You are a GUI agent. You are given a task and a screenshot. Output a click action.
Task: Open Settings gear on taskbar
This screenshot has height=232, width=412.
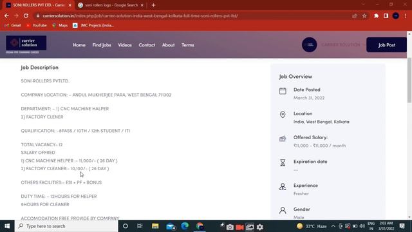click(260, 227)
